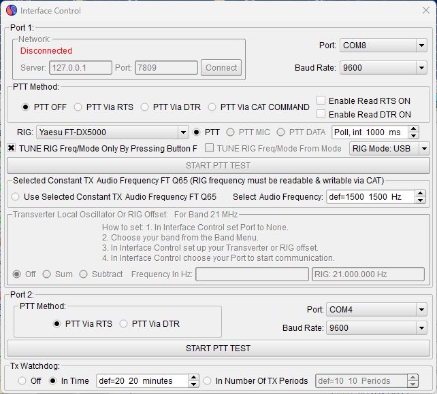Viewport: 437px width, 394px height.
Task: Open the Port 2 COM4 port dropdown
Action: coord(421,310)
